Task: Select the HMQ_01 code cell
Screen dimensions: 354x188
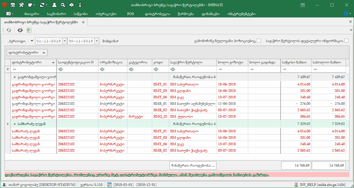Action: [x=160, y=117]
